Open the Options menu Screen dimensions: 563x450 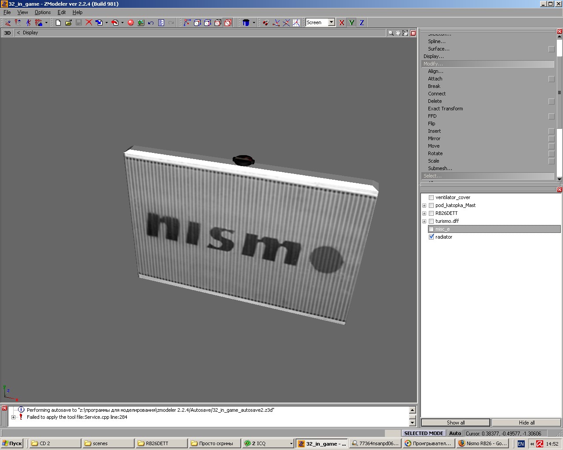click(x=43, y=12)
